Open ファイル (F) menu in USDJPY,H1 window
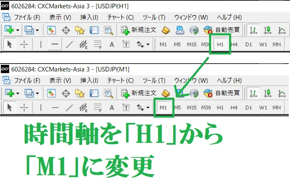 click(27, 17)
